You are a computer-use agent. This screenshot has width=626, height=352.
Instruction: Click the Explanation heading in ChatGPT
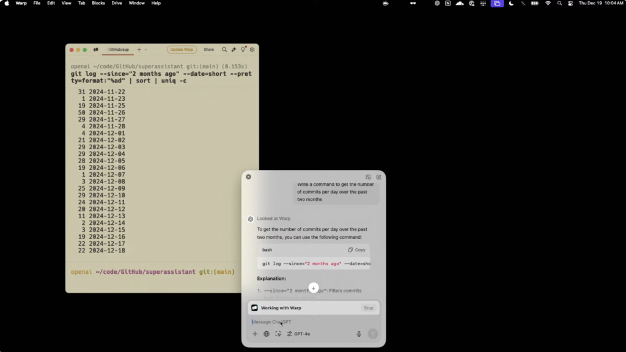271,279
